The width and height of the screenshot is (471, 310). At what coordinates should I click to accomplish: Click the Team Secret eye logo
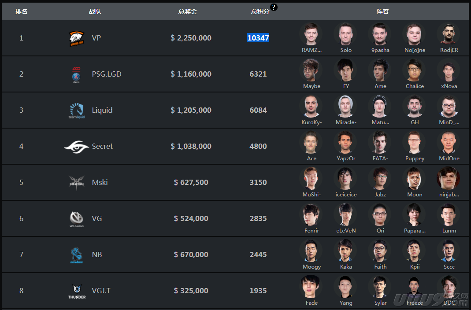click(x=76, y=147)
